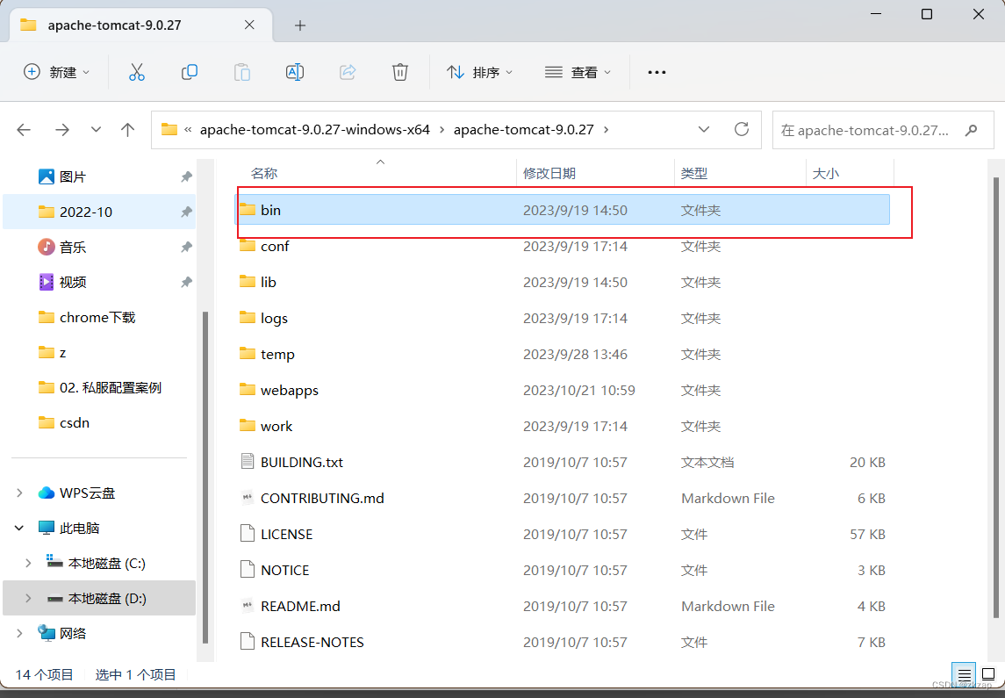
Task: Click apache-tomcat-9.0.27-windows-x64 breadcrumb
Action: click(x=315, y=129)
